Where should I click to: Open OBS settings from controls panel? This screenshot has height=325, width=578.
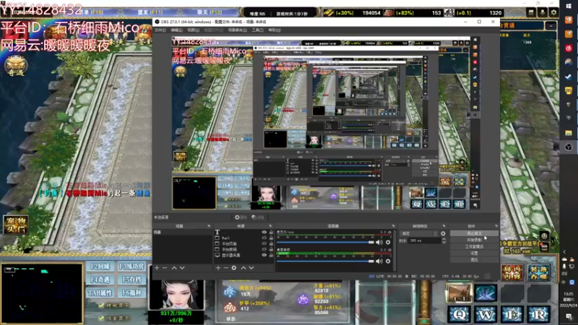coord(474,253)
